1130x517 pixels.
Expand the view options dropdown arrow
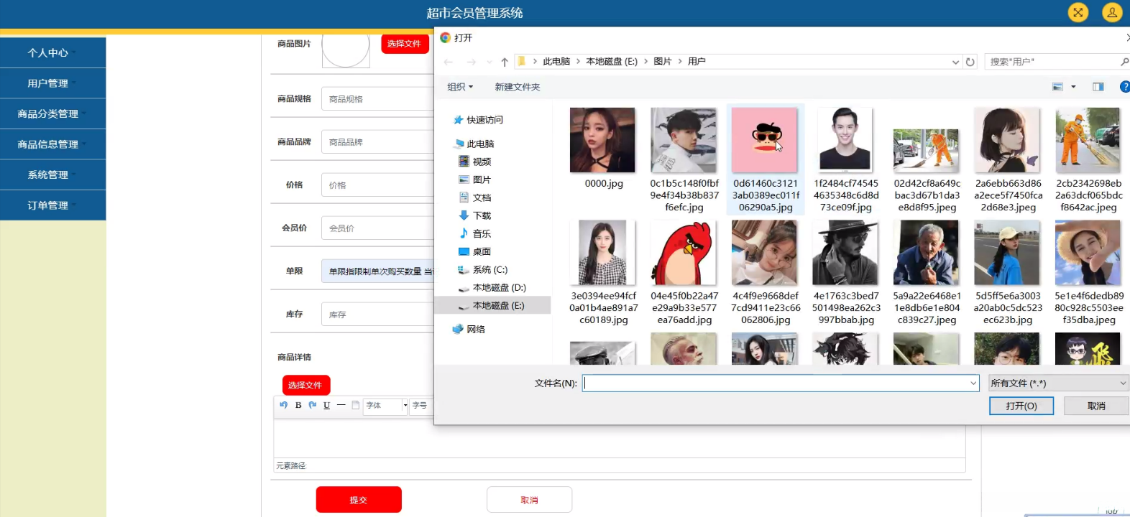click(x=1073, y=87)
